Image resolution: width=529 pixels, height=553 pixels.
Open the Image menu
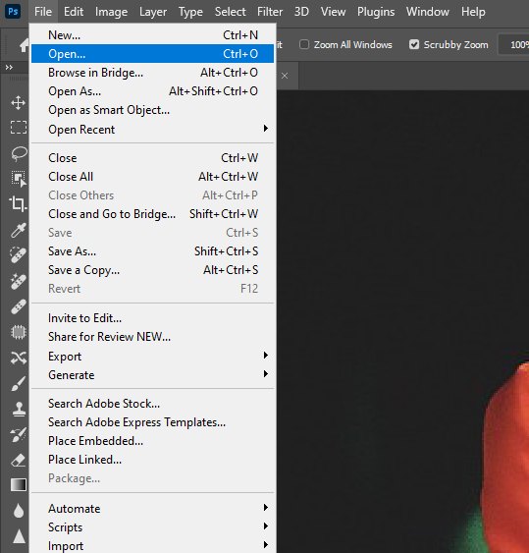pos(111,12)
